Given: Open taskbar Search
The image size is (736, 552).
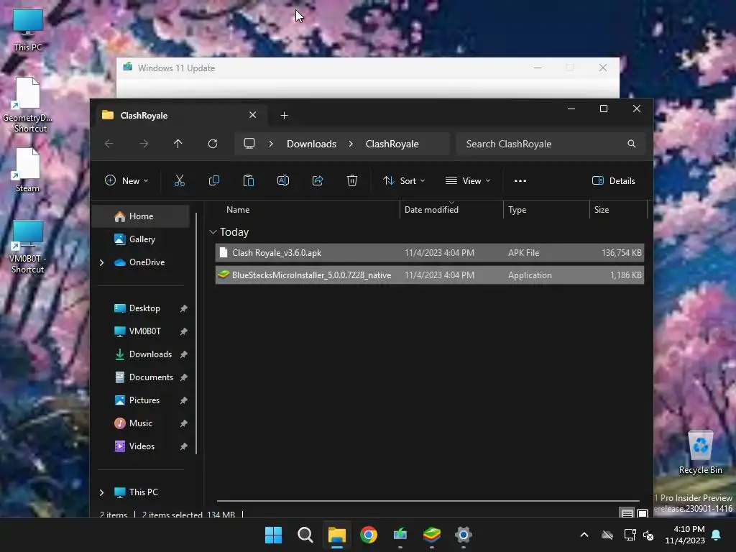Looking at the screenshot, I should coord(305,535).
